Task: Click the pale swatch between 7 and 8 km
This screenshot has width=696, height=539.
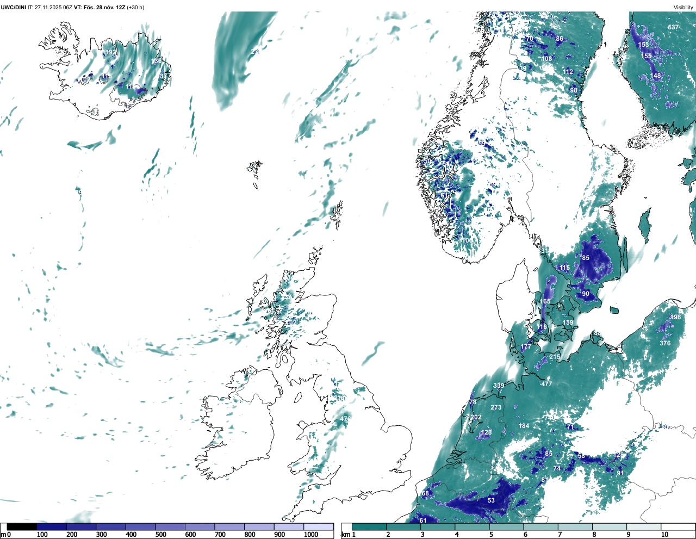Action: pos(575,527)
